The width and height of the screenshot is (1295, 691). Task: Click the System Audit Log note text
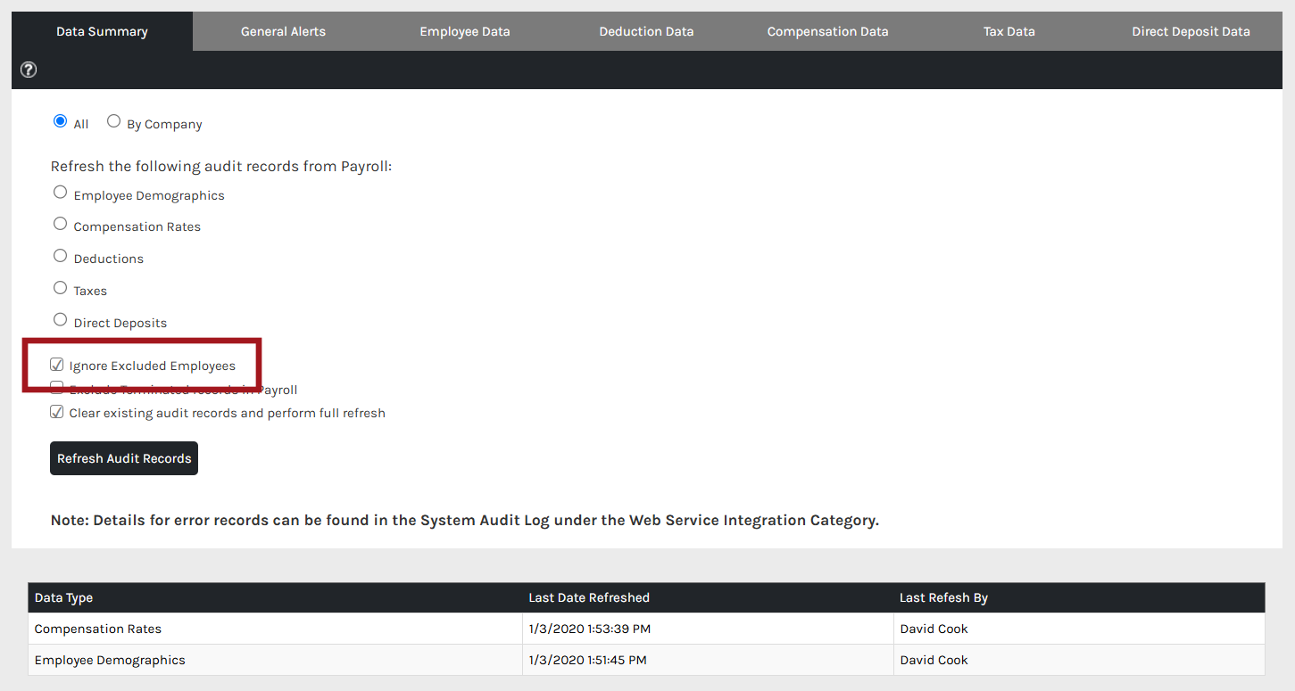pyautogui.click(x=465, y=520)
